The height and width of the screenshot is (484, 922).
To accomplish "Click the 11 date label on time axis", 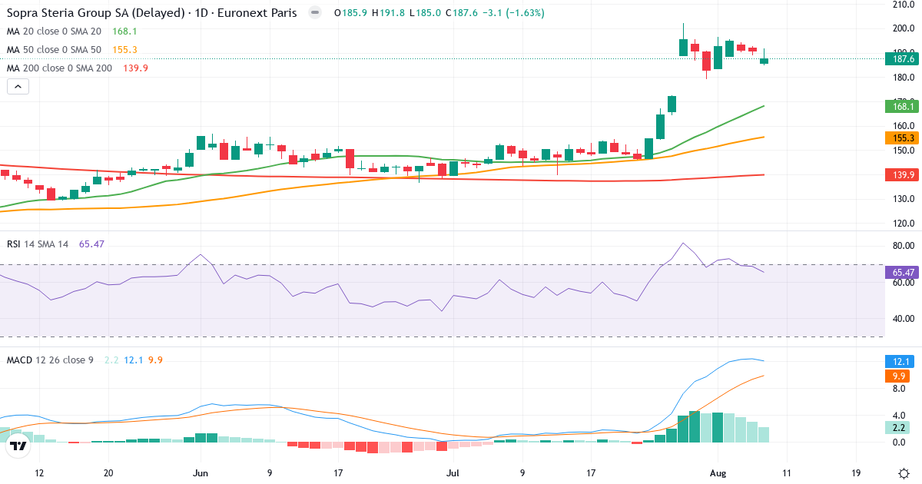I will (787, 473).
